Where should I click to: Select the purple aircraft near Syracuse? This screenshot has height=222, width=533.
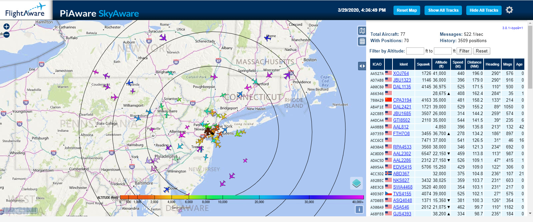pyautogui.click(x=163, y=37)
